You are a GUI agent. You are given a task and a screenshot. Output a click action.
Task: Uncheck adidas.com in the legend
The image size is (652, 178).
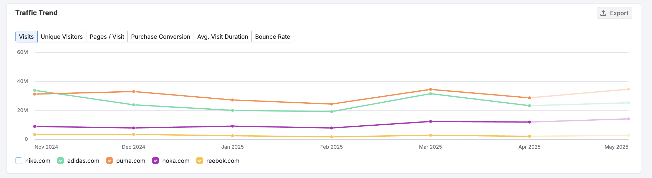61,161
